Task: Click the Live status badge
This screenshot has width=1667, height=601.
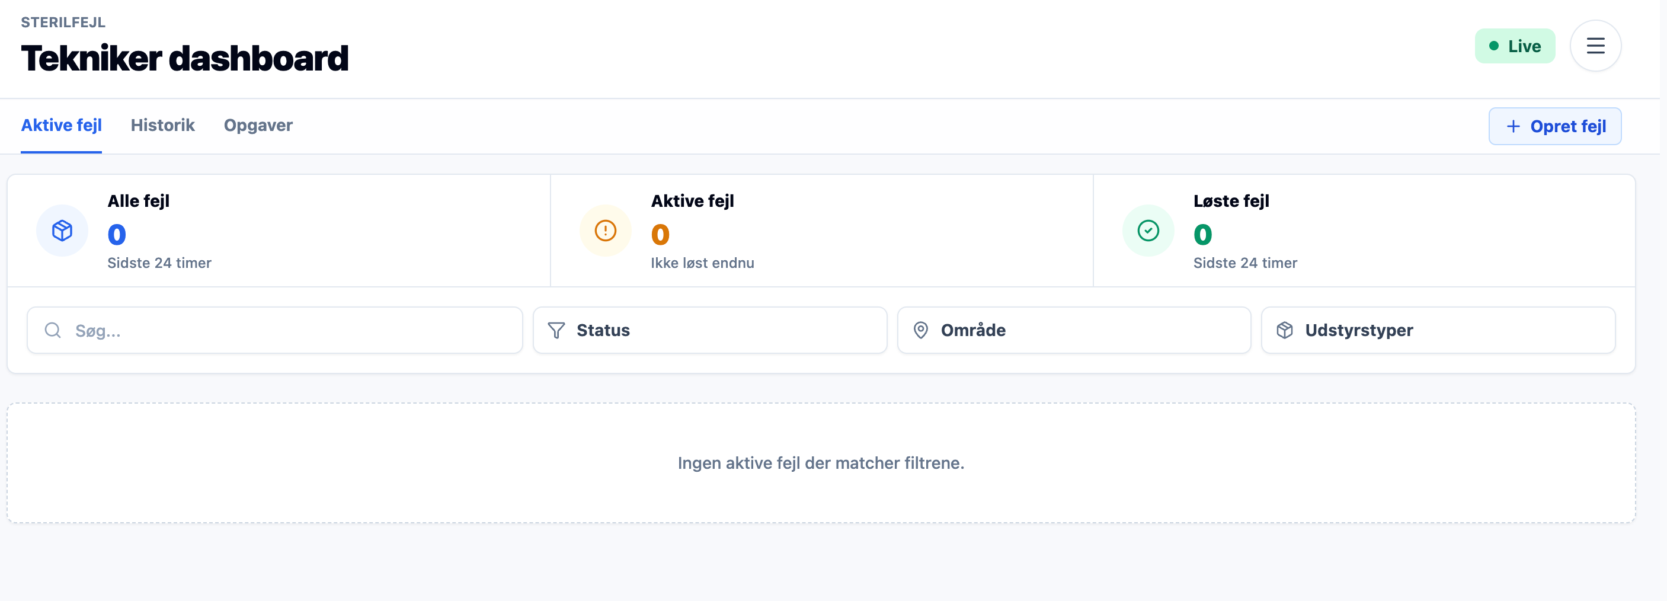Action: (1514, 46)
